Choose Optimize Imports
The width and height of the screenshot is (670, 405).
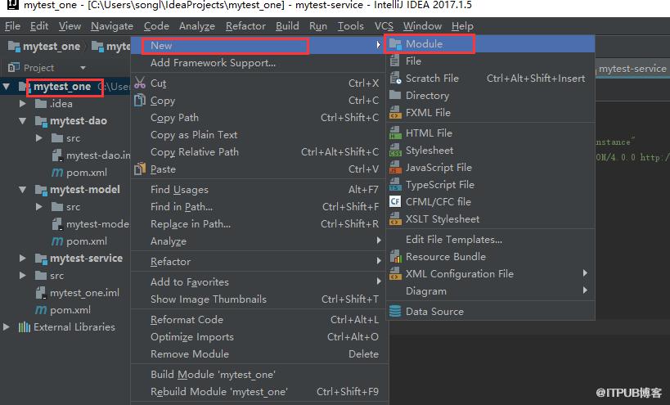click(259, 337)
